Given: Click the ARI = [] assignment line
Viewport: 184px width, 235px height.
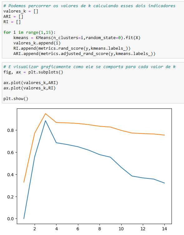Looking at the screenshot, I should [x=13, y=17].
